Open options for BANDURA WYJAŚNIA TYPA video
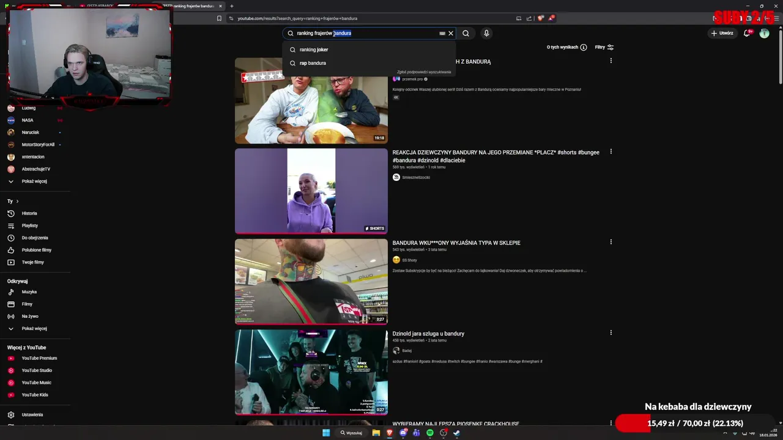 pos(610,242)
